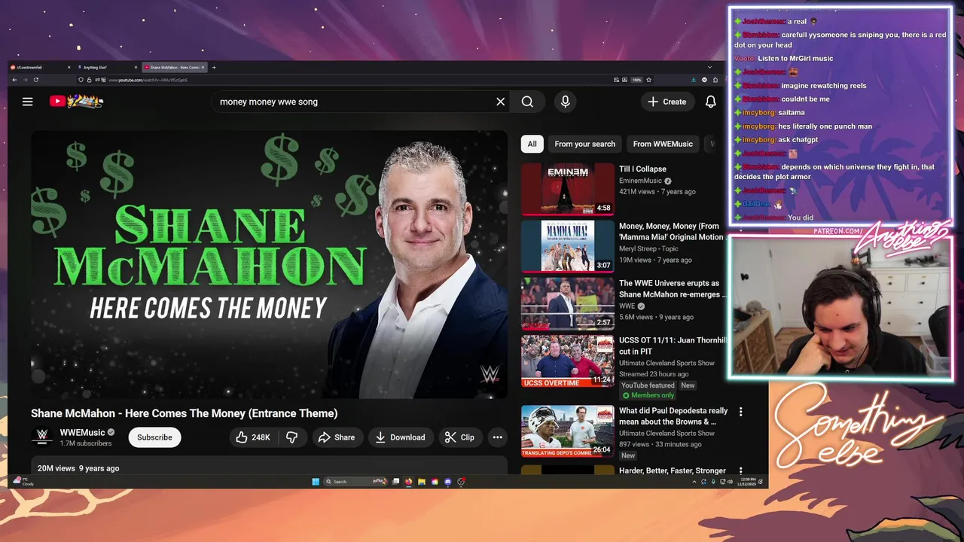Select the All filter chip

532,144
